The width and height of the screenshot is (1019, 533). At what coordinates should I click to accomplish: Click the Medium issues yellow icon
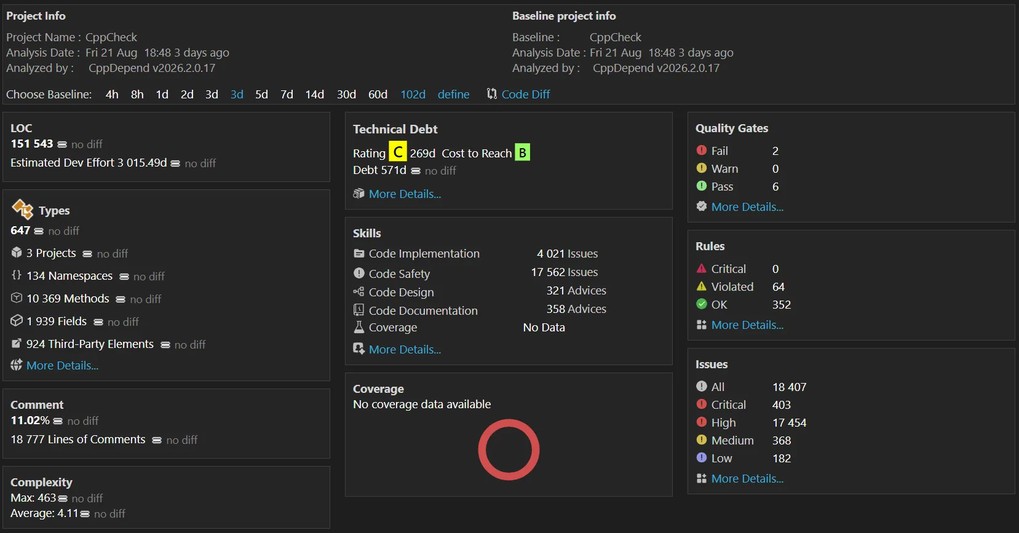tap(701, 440)
